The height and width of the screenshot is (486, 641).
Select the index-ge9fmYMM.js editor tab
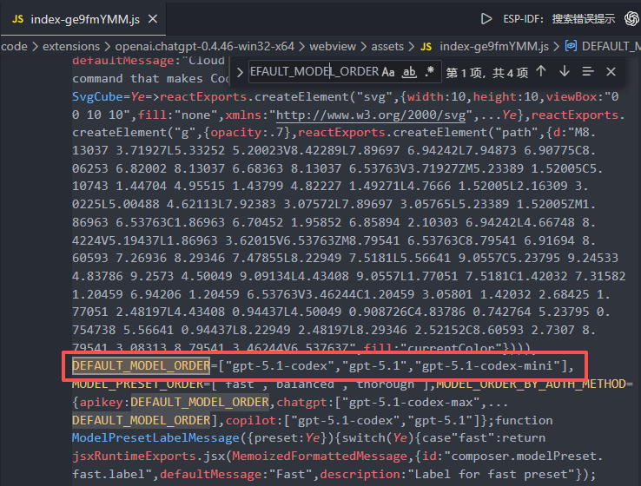[76, 19]
